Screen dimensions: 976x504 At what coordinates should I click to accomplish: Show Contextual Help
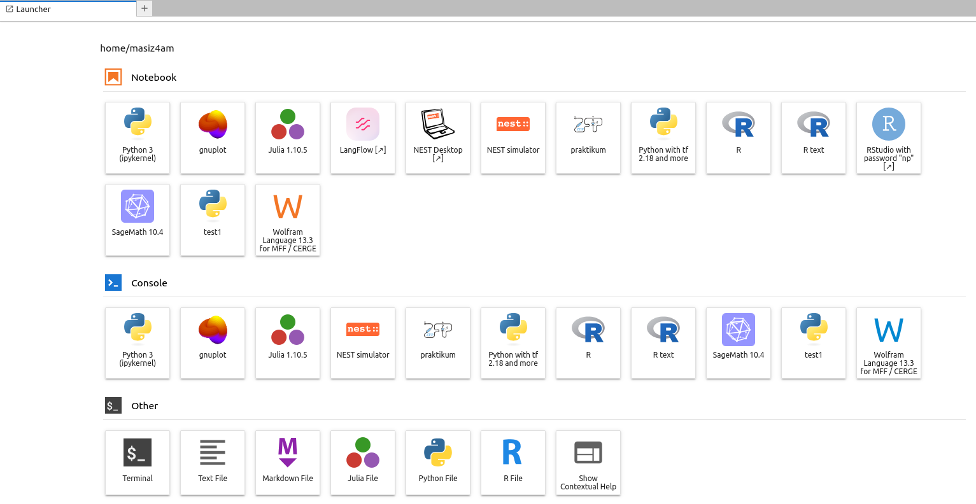588,463
